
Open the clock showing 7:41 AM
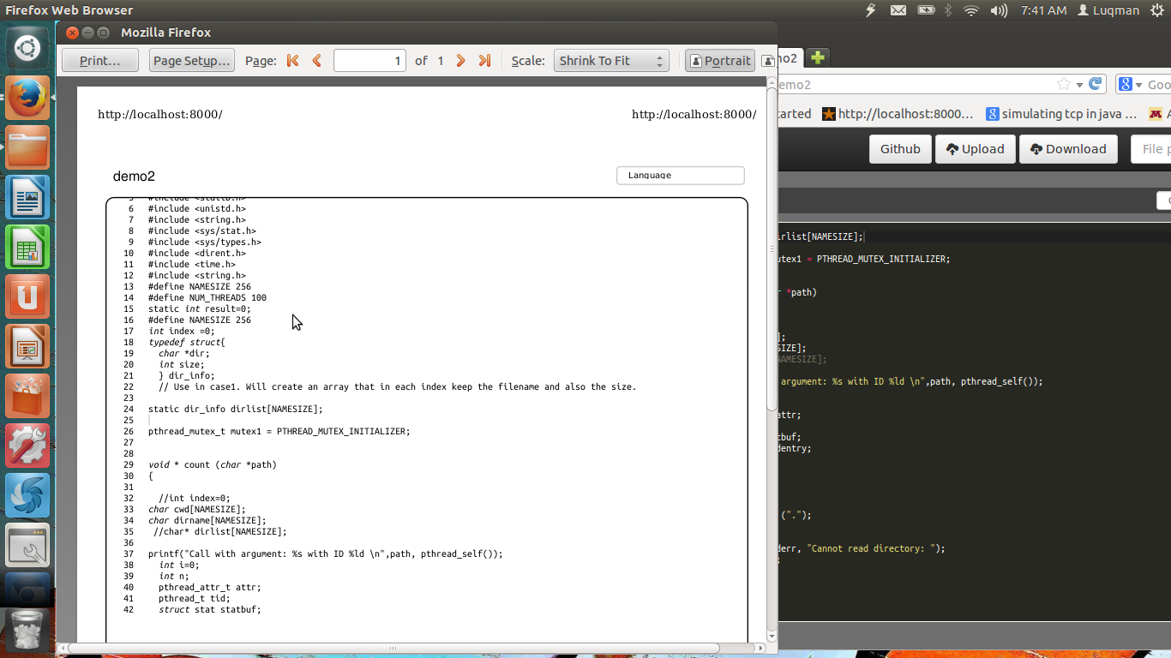tap(1043, 10)
